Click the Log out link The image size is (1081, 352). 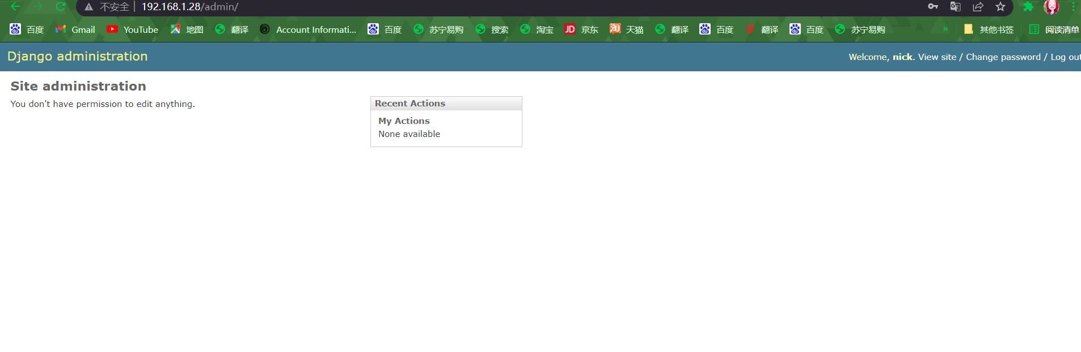point(1065,57)
